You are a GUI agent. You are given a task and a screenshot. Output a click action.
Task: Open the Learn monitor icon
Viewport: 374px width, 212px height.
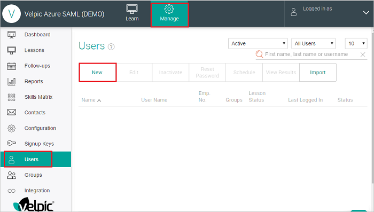132,9
